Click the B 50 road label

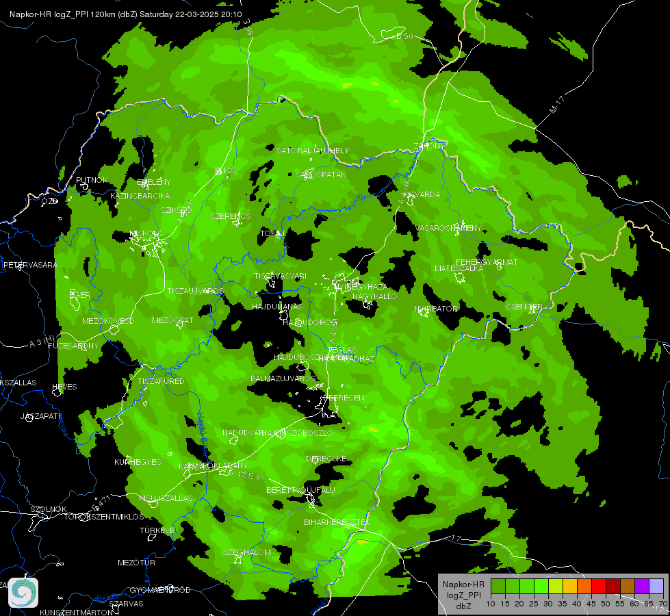(404, 36)
